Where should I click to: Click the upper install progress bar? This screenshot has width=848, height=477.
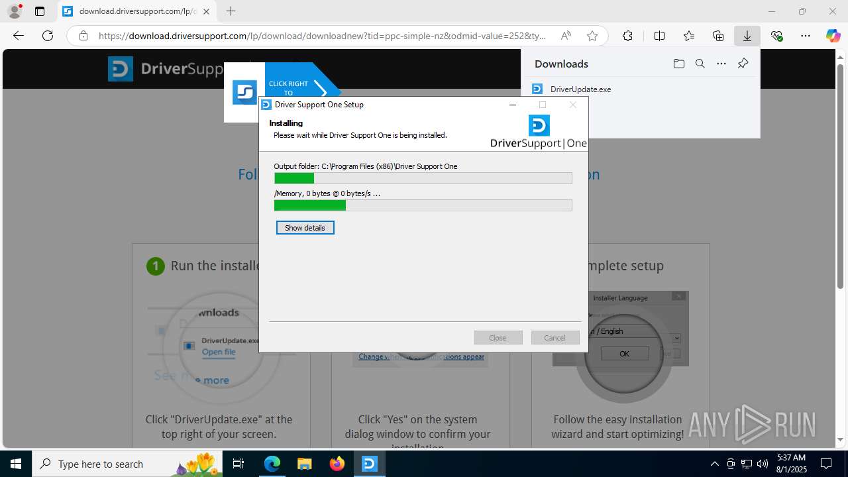[423, 178]
